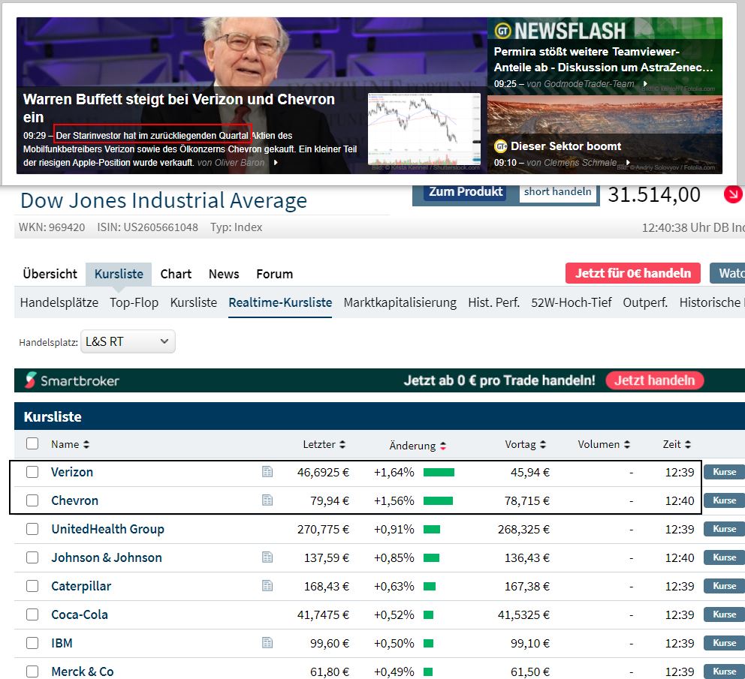The height and width of the screenshot is (679, 745).
Task: Click the Kurse button for Chevron
Action: click(724, 500)
